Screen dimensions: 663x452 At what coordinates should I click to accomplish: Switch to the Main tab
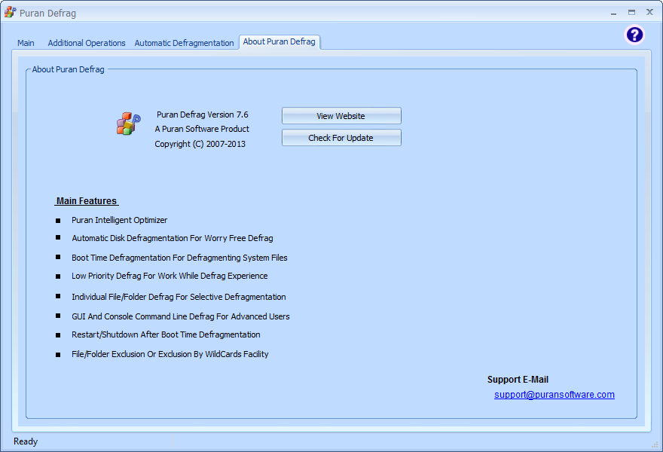pyautogui.click(x=26, y=43)
